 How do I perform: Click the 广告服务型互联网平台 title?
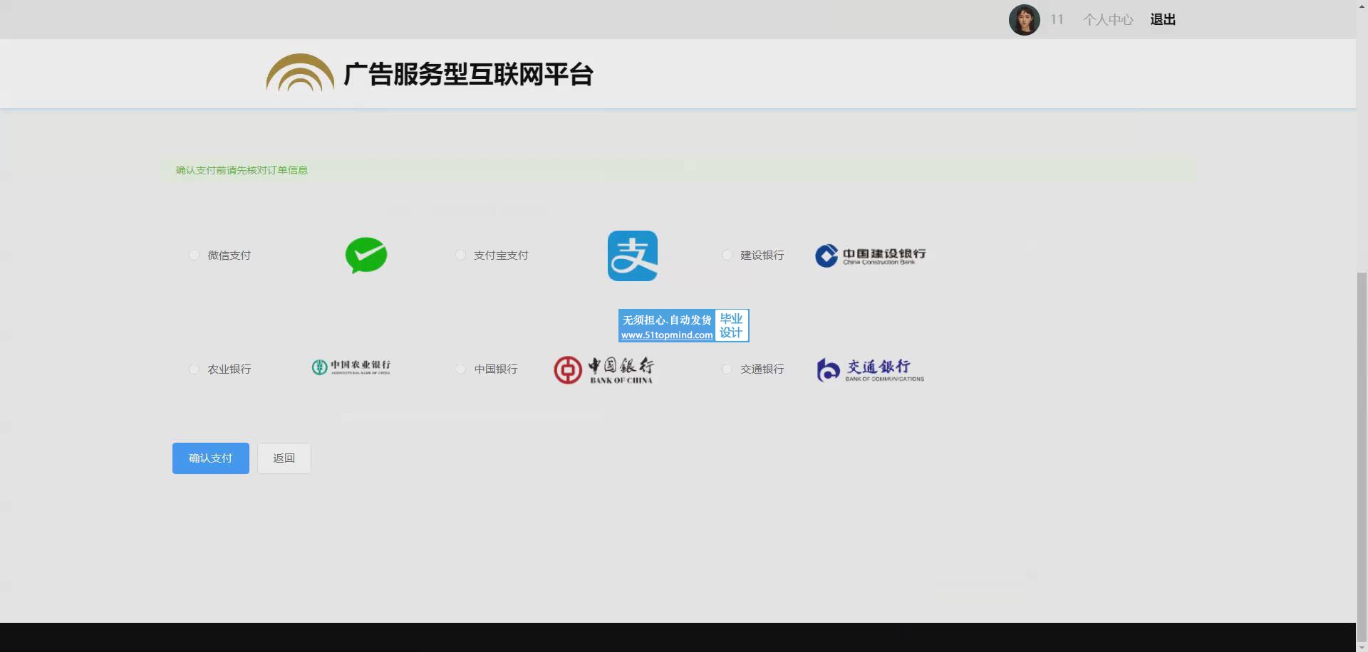tap(468, 74)
